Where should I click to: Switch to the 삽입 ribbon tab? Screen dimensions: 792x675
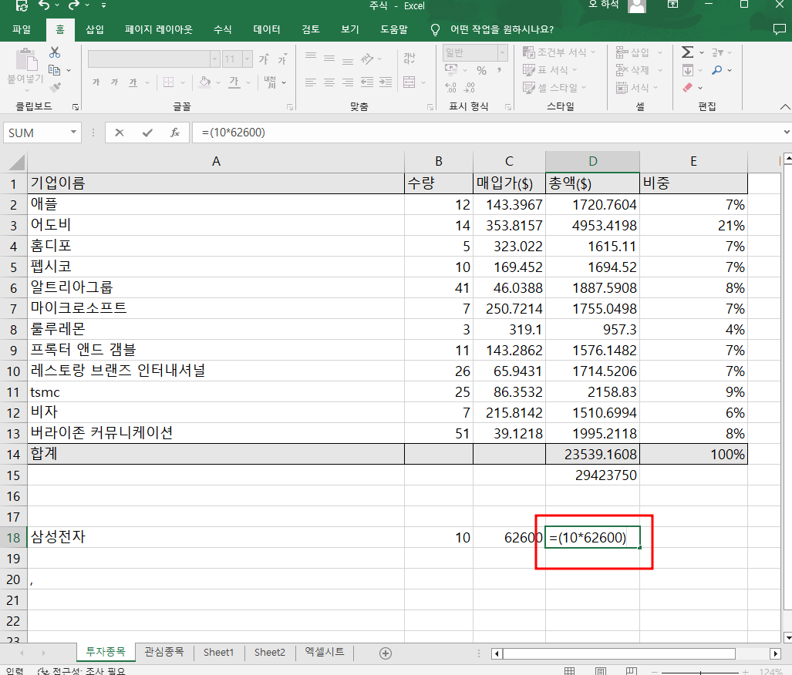point(95,29)
